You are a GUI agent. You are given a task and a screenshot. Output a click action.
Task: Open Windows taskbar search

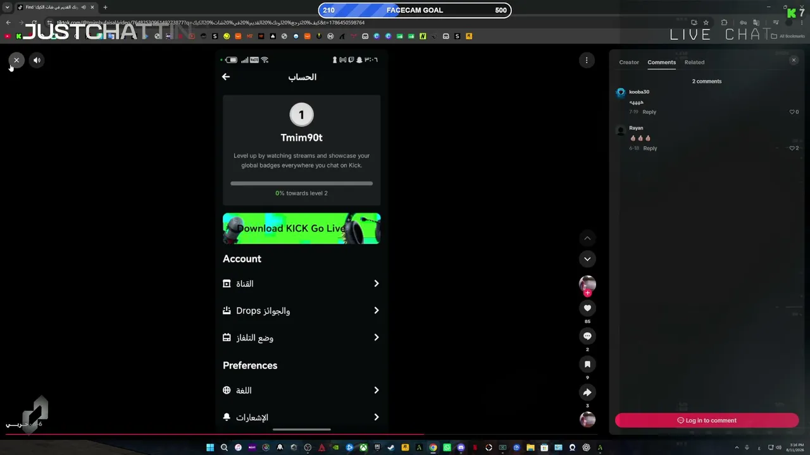coord(224,447)
